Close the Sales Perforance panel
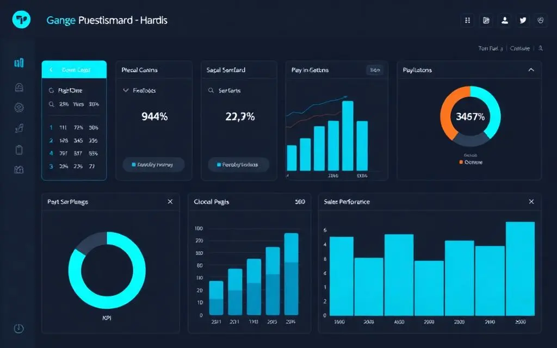This screenshot has height=348, width=557. [531, 202]
